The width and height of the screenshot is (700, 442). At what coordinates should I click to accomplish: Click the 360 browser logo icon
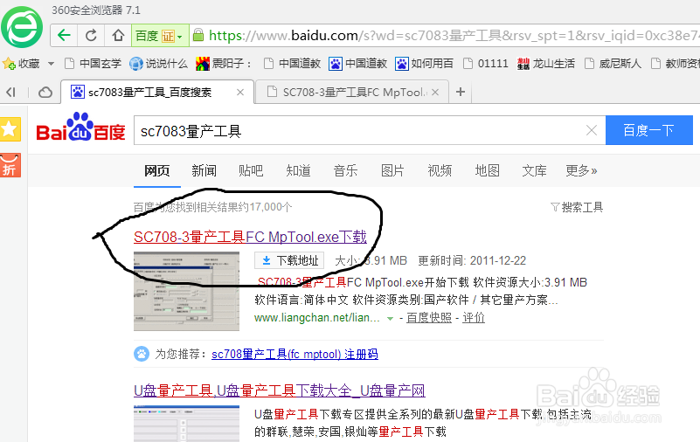22,27
